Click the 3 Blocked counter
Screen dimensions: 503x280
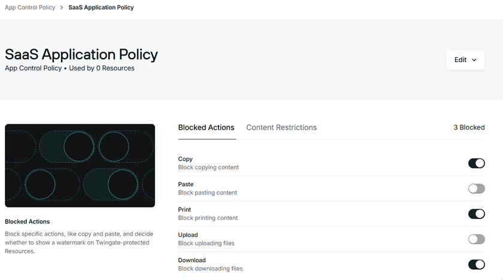(x=469, y=127)
